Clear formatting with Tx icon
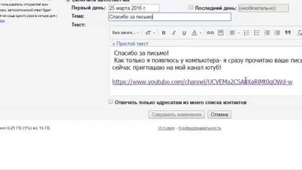 tap(299, 33)
